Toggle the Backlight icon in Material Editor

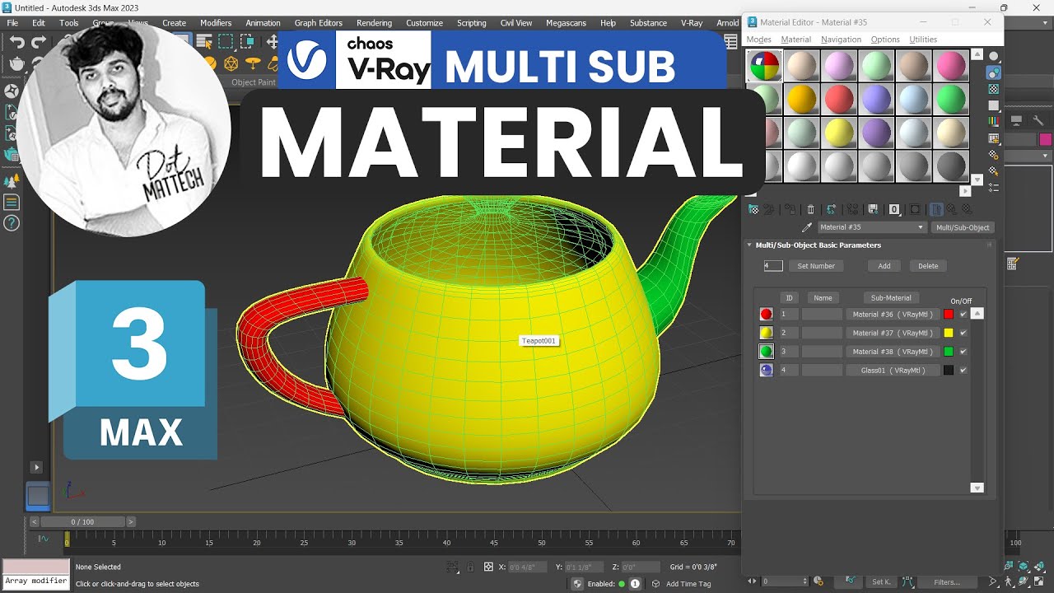point(994,72)
